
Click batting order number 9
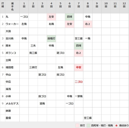3,103
